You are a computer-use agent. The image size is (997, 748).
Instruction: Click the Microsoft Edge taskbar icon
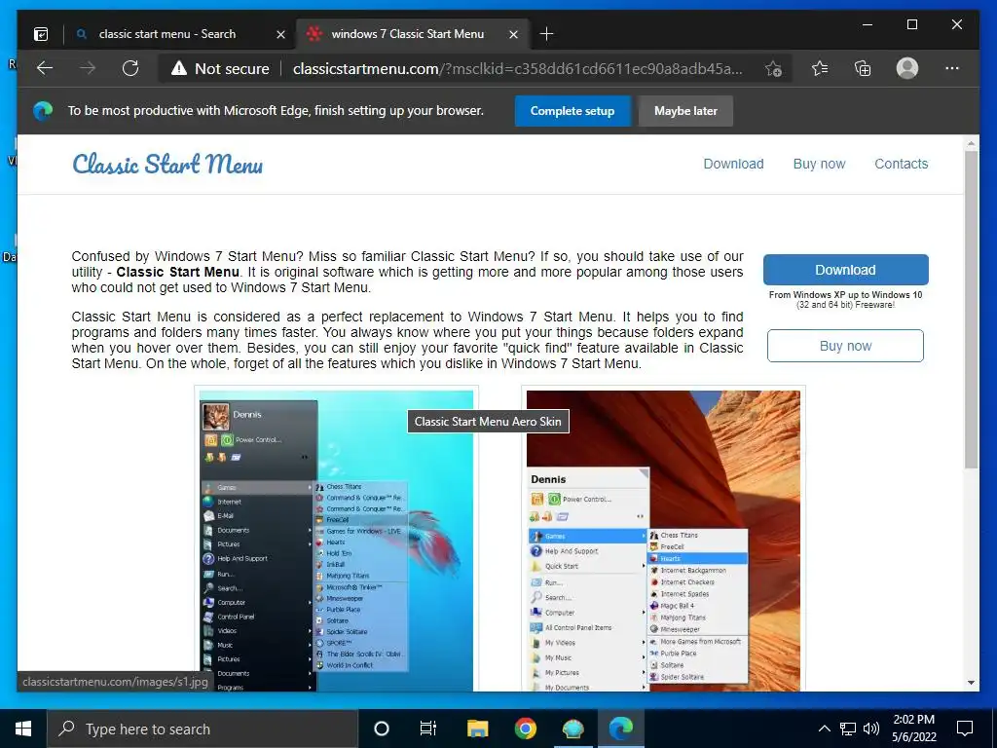click(x=620, y=729)
